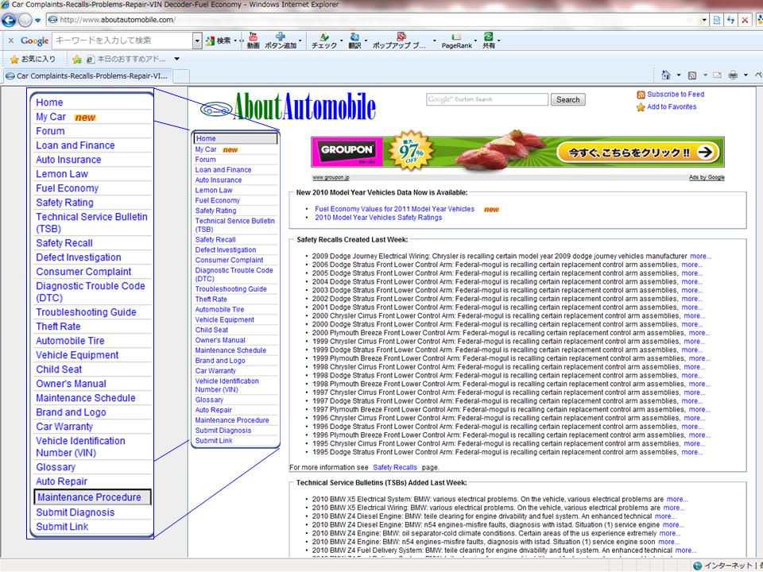Click the AboutAutomobile site logo

pyautogui.click(x=288, y=107)
